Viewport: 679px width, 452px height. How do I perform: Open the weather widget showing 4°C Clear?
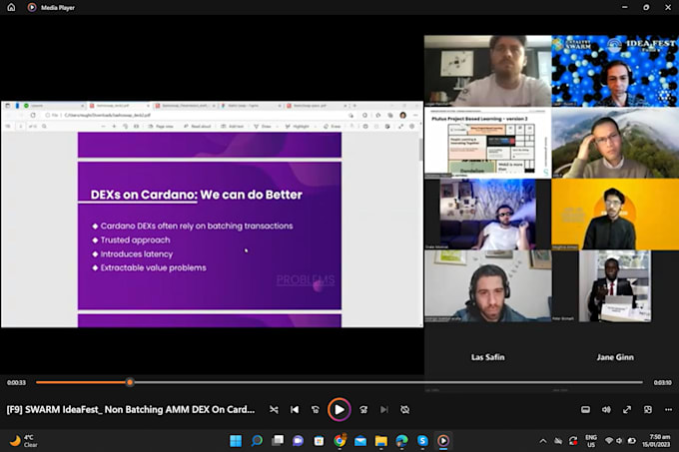coord(24,441)
